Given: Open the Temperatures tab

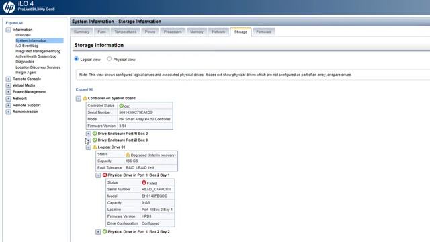Looking at the screenshot, I should click(126, 32).
